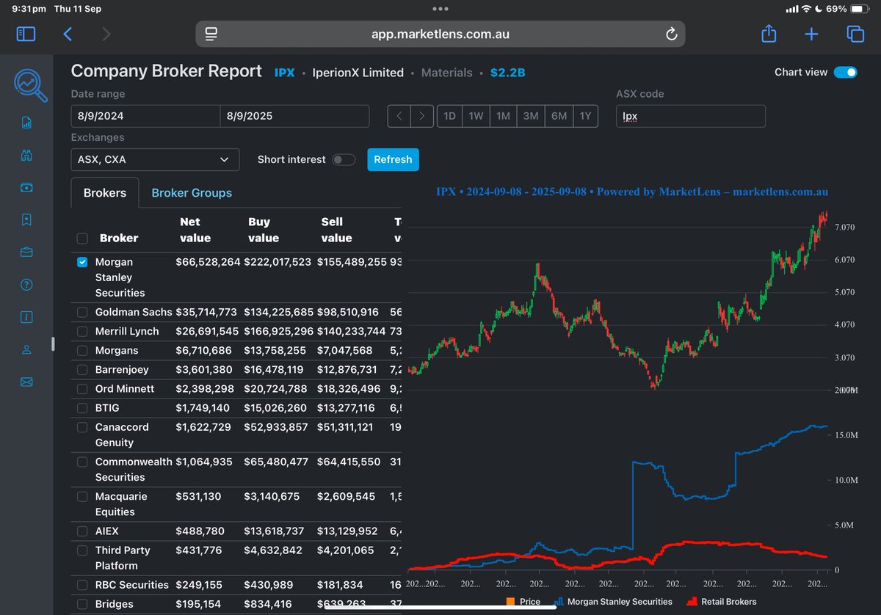Select 3M range button
The image size is (881, 615).
pos(531,116)
